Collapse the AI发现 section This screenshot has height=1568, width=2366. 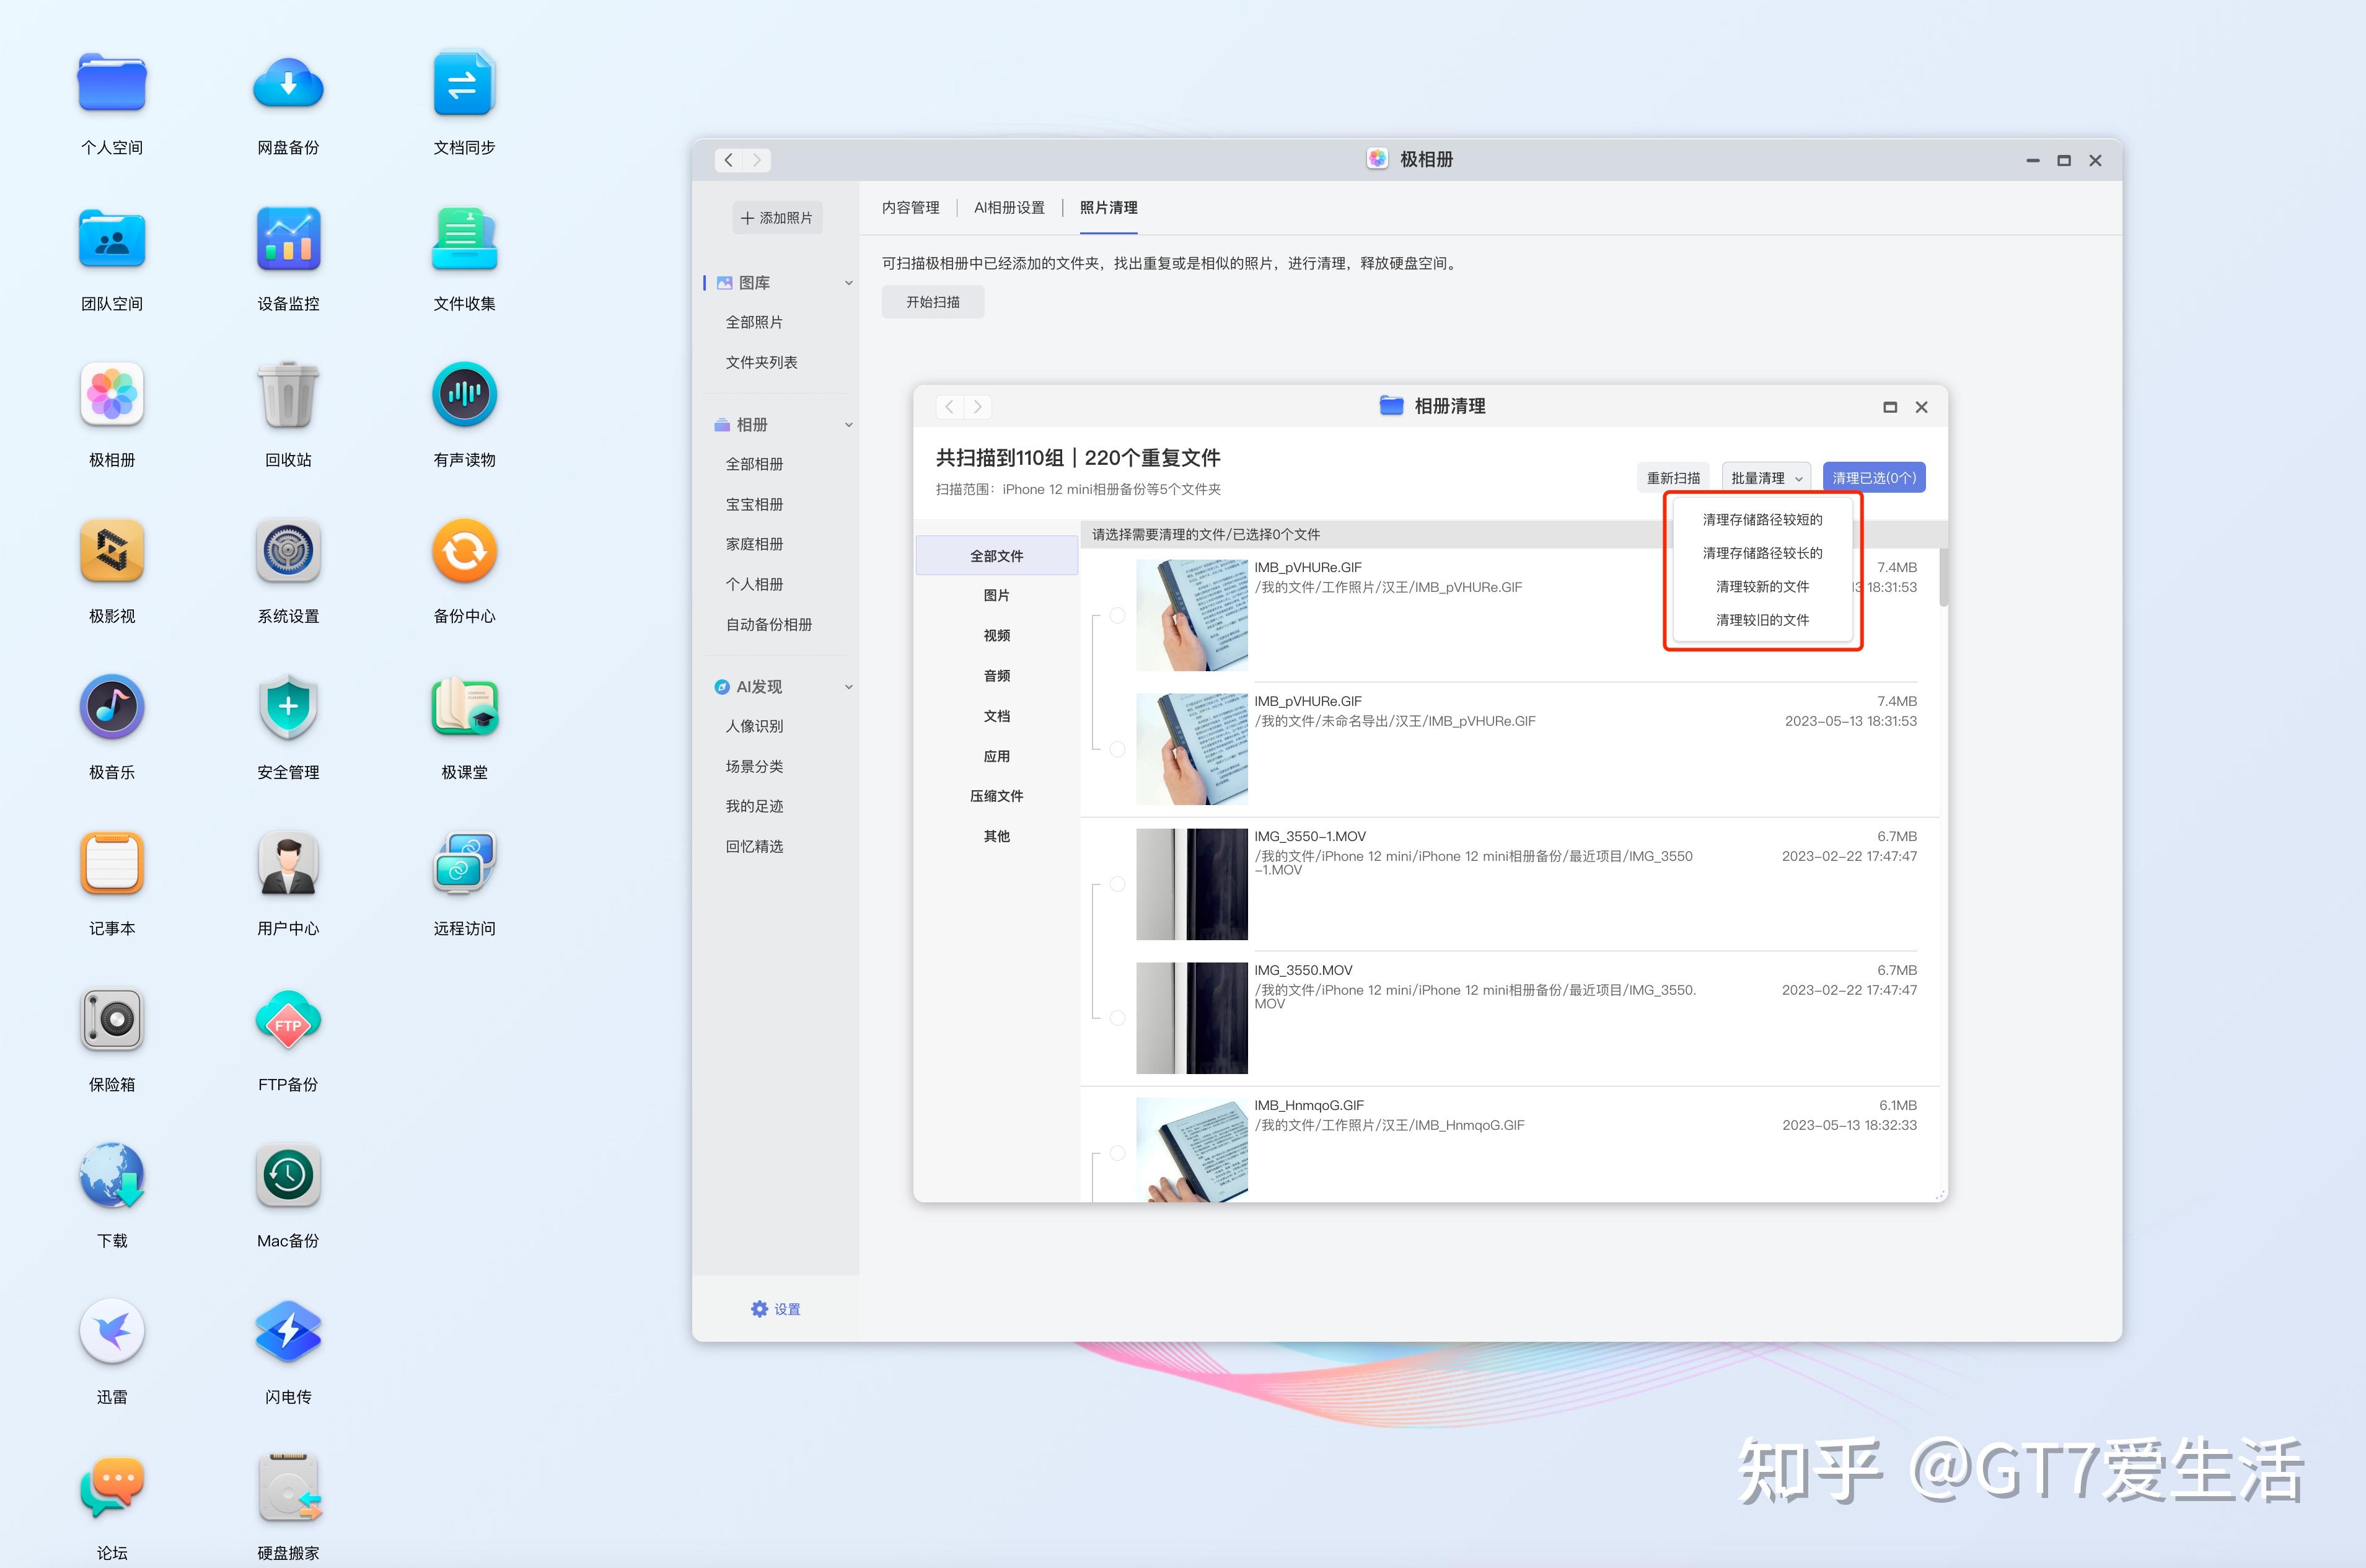[848, 686]
